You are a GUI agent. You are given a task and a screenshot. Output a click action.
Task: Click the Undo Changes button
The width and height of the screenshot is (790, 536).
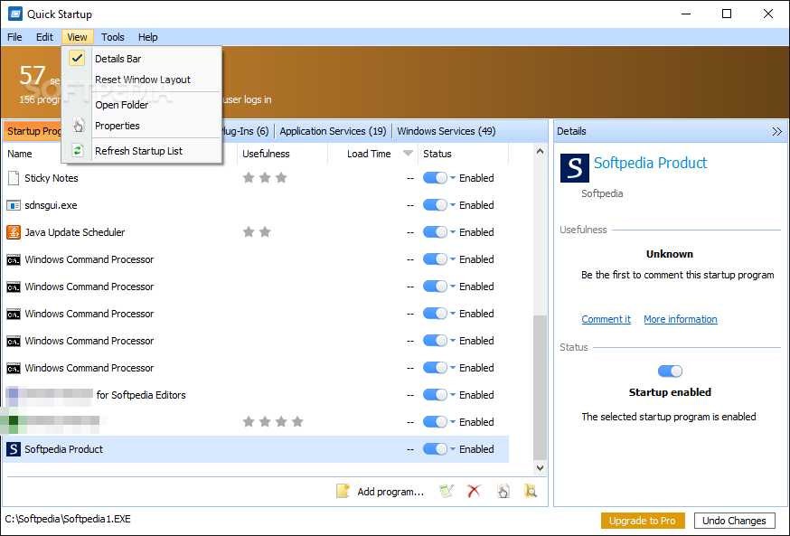click(734, 521)
